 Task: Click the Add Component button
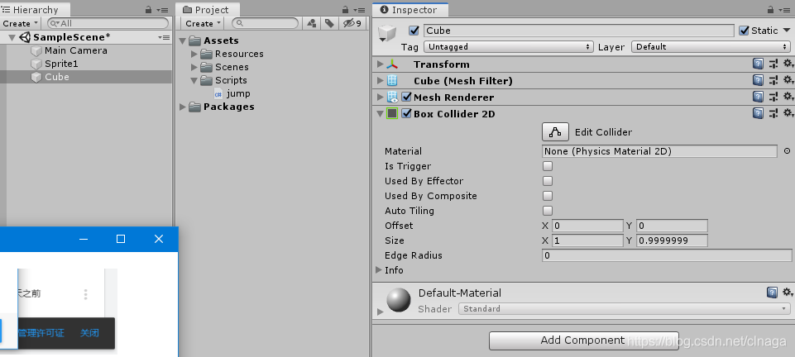click(x=583, y=340)
